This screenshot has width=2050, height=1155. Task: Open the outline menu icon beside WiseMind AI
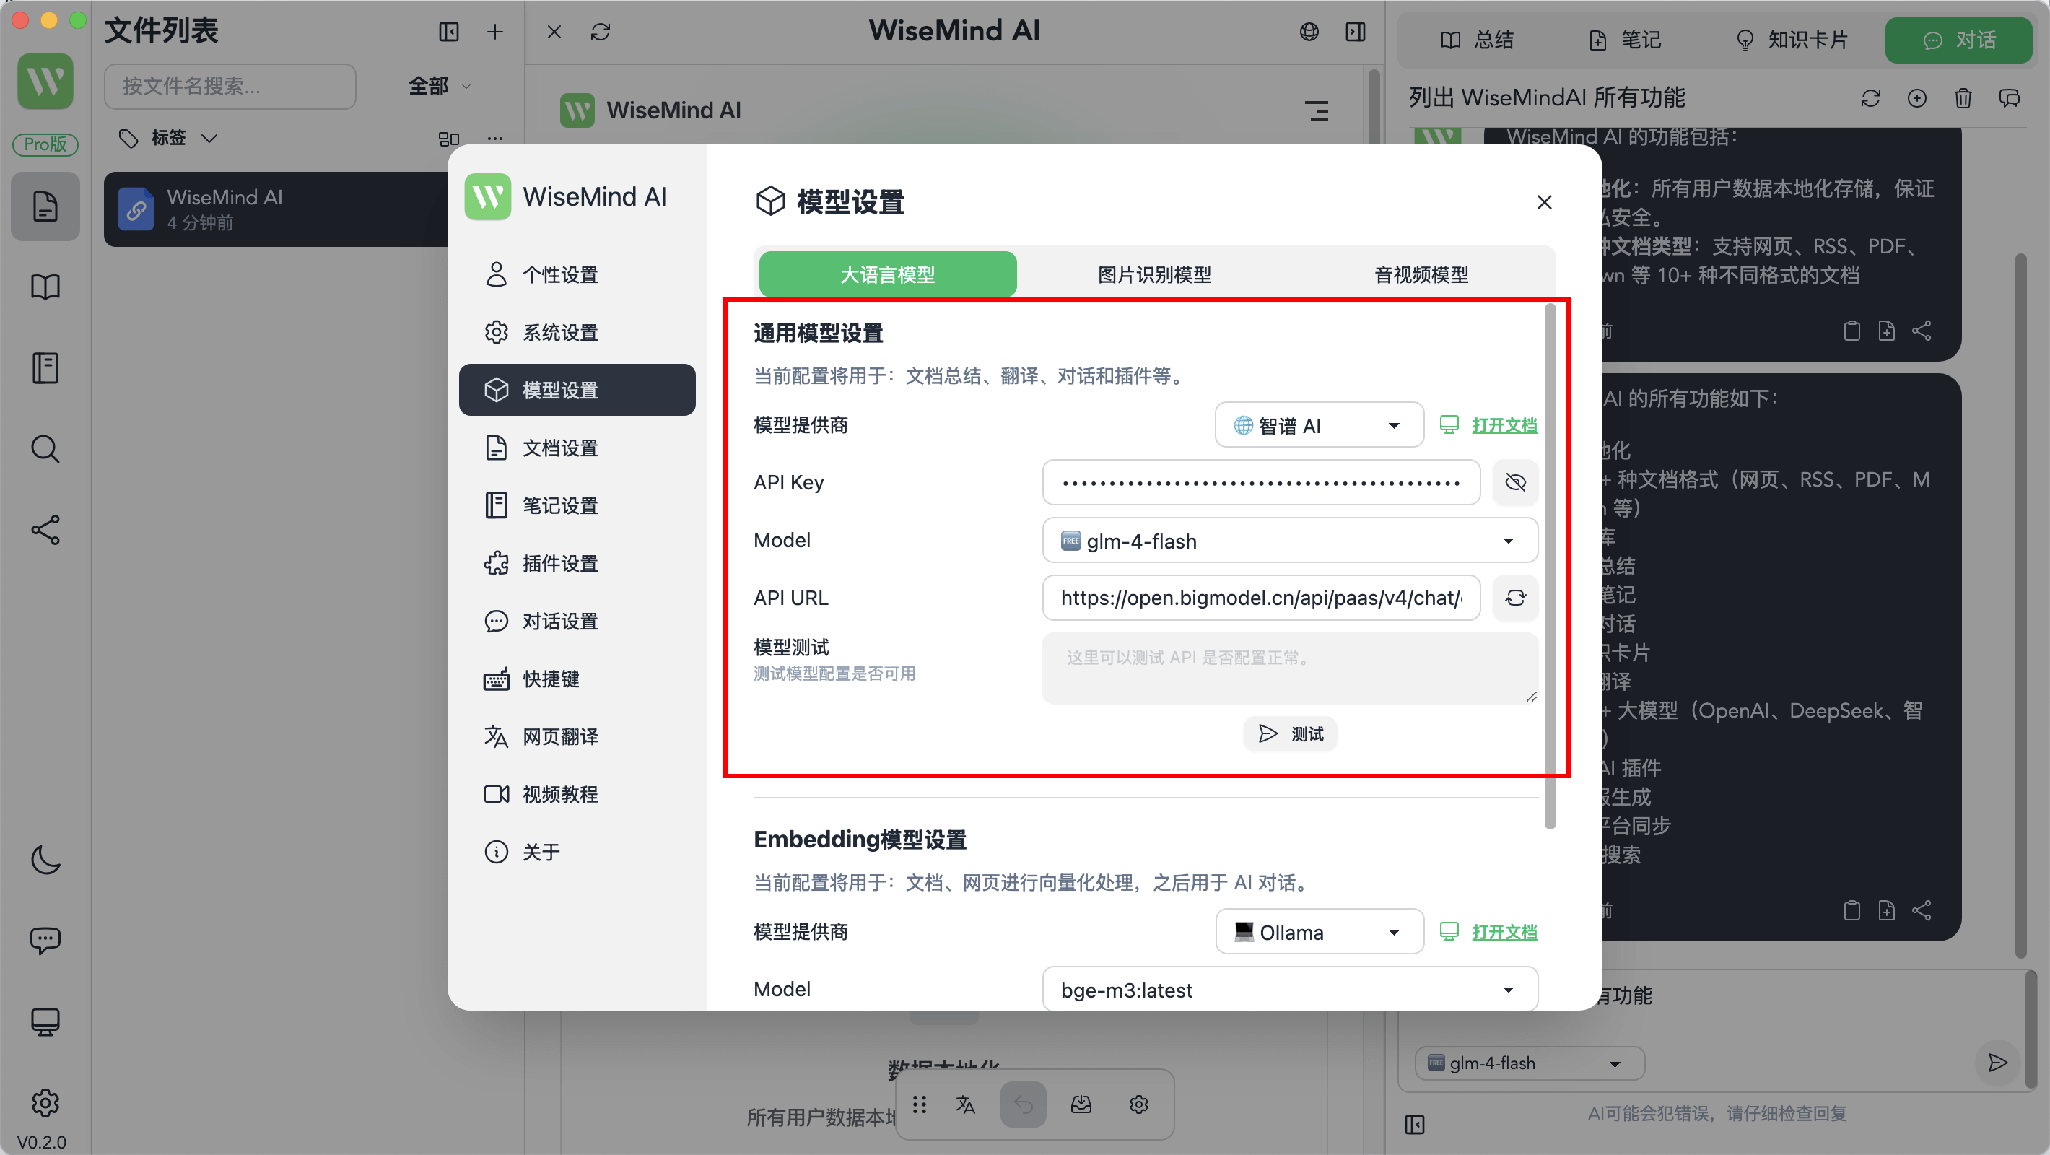[1317, 110]
